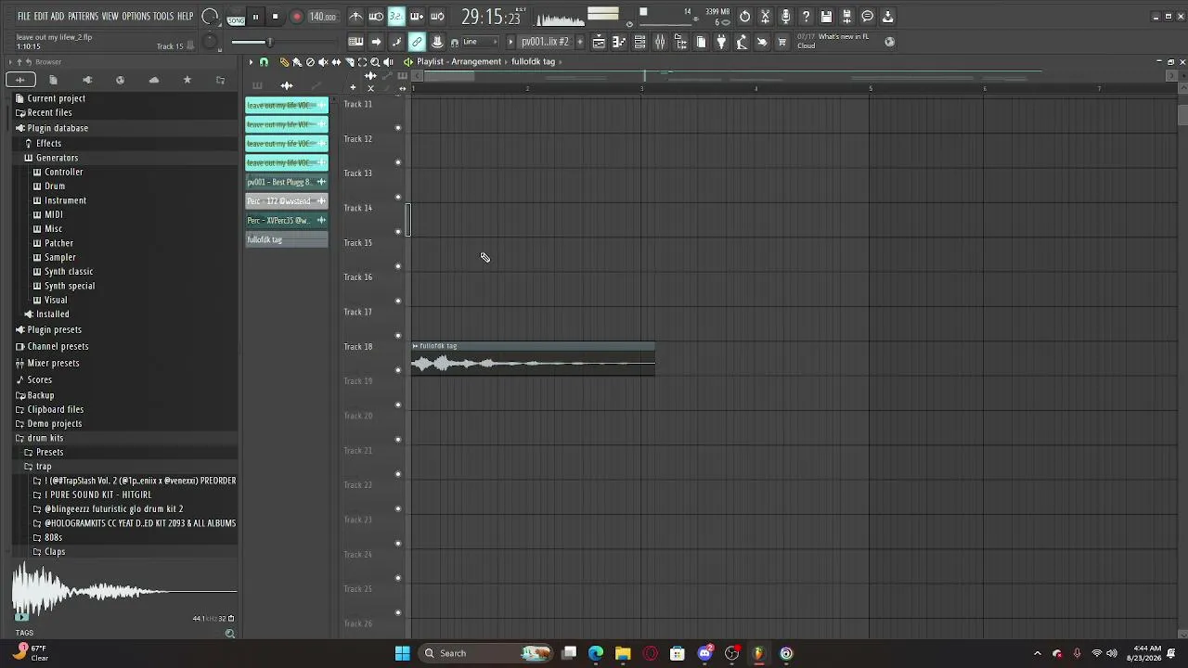1188x668 pixels.
Task: Select the playlist zoom magnifier tool
Action: point(375,62)
